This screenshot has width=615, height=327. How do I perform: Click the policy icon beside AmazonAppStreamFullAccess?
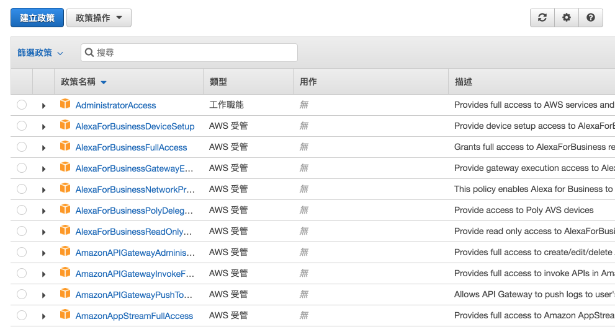pyautogui.click(x=65, y=315)
